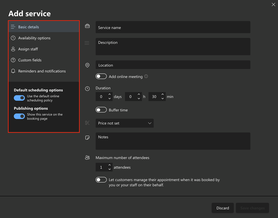Click the Service name field
Viewport: 278px width, 218px height.
click(173, 27)
